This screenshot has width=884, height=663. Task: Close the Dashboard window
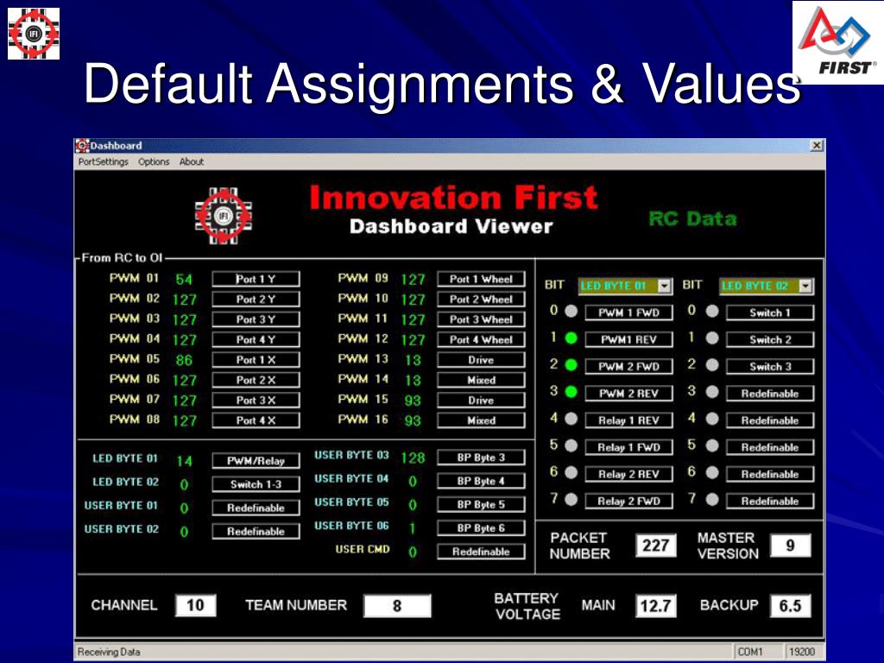[817, 145]
